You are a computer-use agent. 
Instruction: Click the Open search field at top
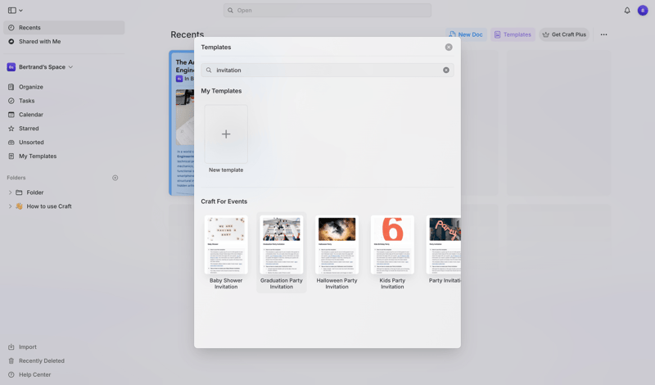coord(327,11)
